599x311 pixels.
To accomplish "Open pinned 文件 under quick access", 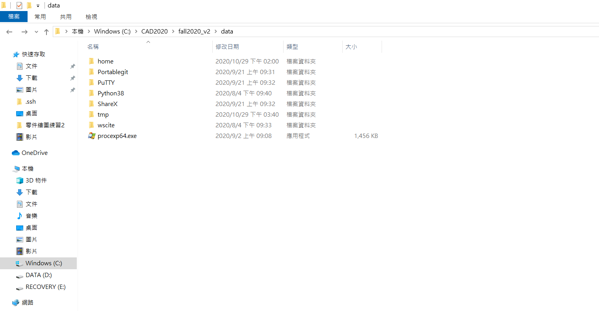I will pyautogui.click(x=32, y=66).
